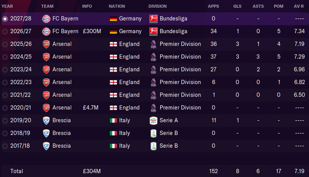Click the Bundesliga logo in 2026/27 row

[x=153, y=31]
